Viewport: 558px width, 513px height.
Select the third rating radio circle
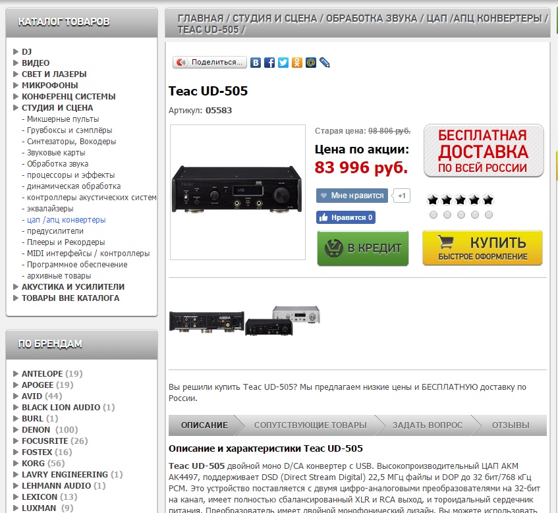[461, 215]
